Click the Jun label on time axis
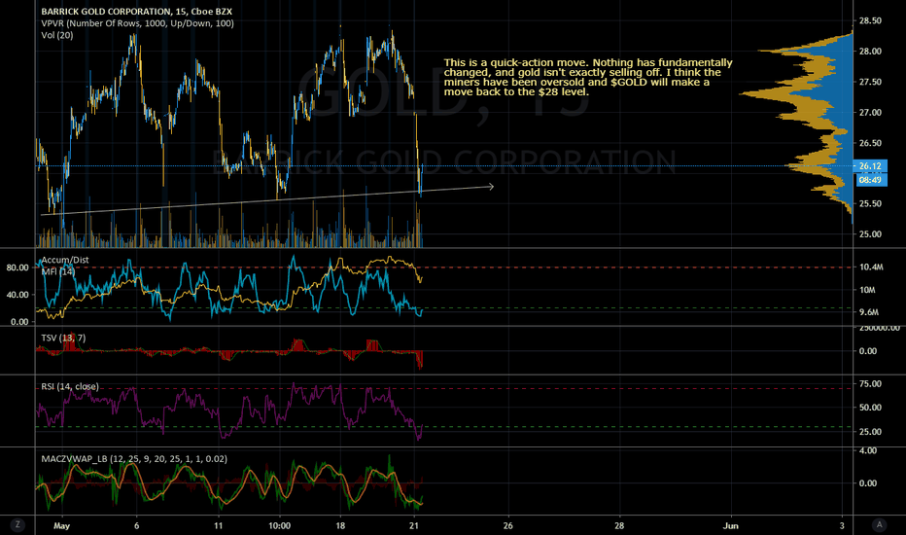This screenshot has height=535, width=906. 731,525
